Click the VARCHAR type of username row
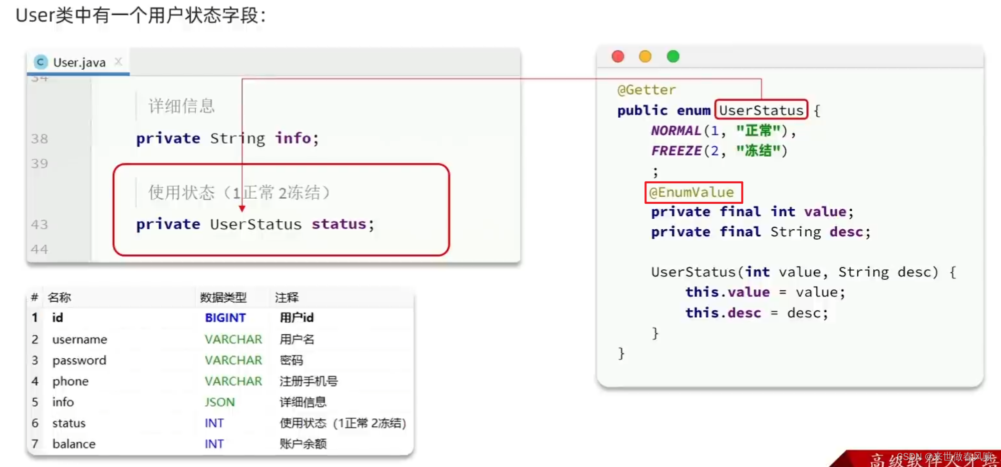The width and height of the screenshot is (1001, 467). [233, 339]
